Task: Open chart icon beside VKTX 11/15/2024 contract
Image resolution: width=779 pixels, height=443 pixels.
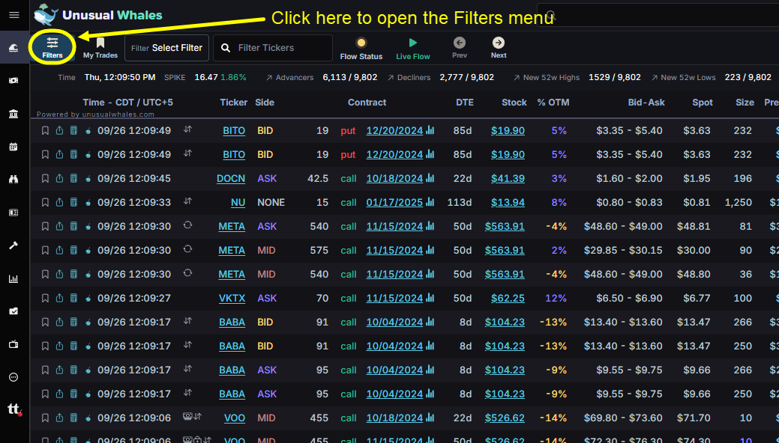Action: [x=430, y=298]
